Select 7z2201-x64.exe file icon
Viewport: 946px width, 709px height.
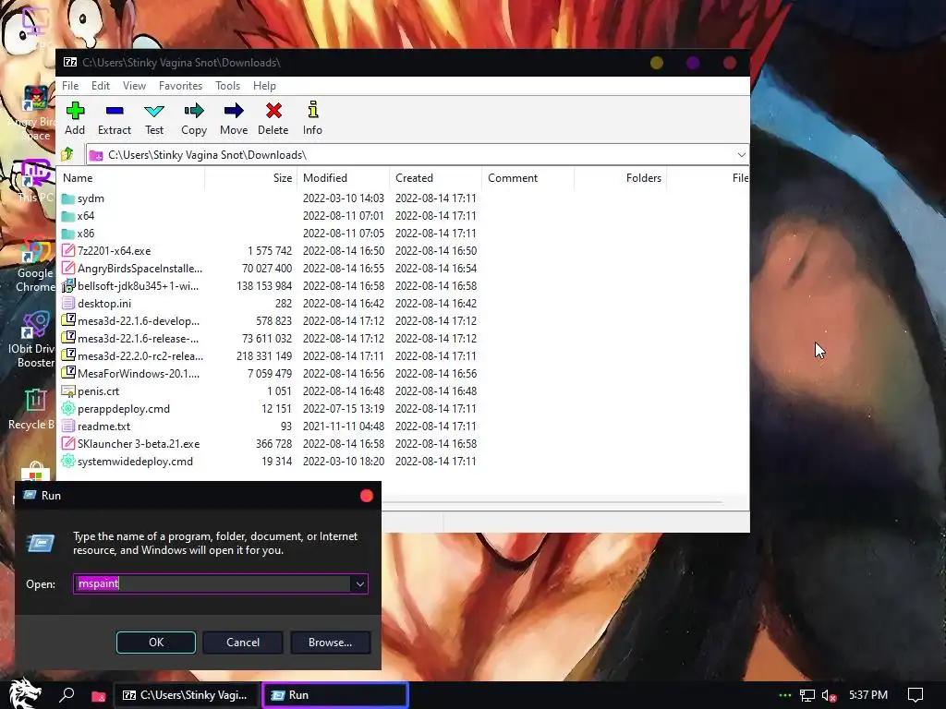(68, 250)
